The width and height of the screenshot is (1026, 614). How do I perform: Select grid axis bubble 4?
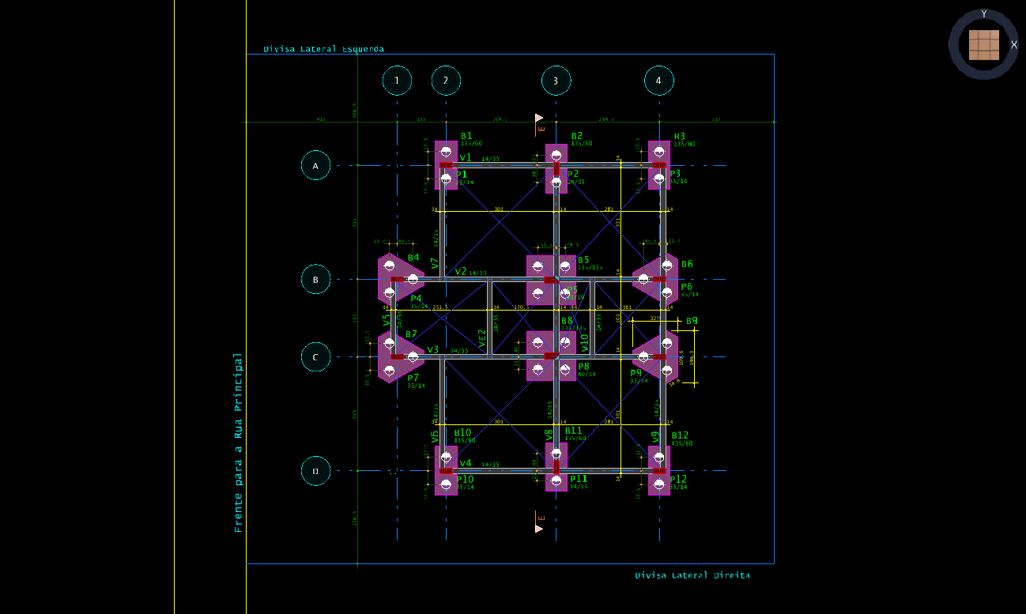click(x=658, y=81)
